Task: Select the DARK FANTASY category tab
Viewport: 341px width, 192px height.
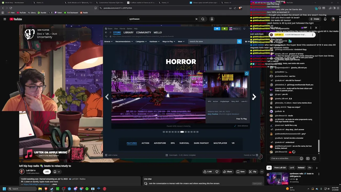Action: click(201, 143)
